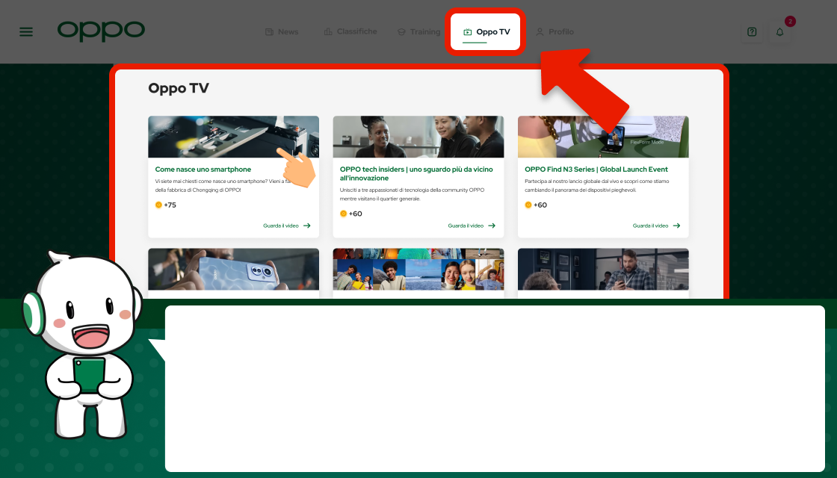Switch to the Training tab label

coord(424,32)
